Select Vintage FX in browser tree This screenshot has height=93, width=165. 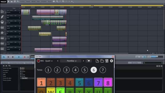(x=6, y=70)
